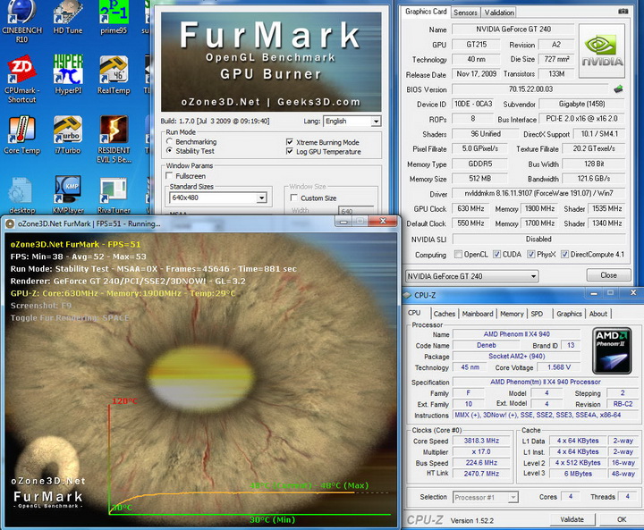This screenshot has width=644, height=530.
Task: Click the GPU Clock 630 MHz value
Action: [x=470, y=208]
